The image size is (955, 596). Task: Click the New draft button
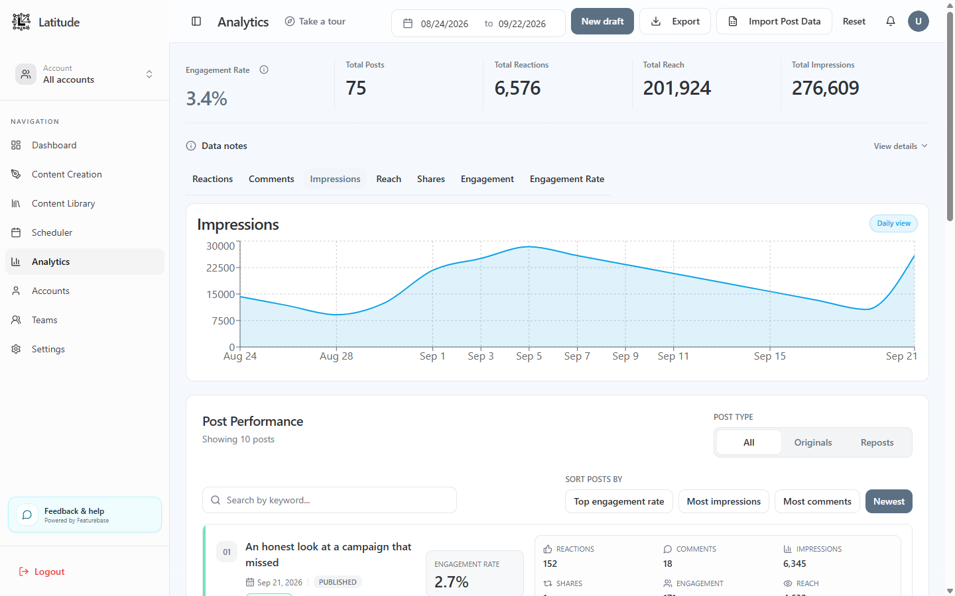[x=602, y=21]
